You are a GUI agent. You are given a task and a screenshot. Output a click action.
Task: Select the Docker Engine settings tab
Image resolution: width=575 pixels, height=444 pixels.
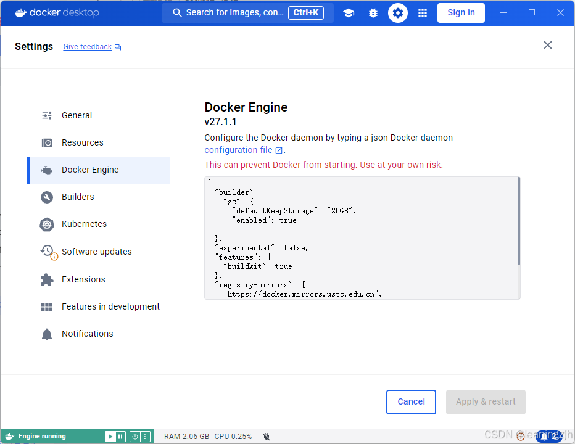(98, 170)
